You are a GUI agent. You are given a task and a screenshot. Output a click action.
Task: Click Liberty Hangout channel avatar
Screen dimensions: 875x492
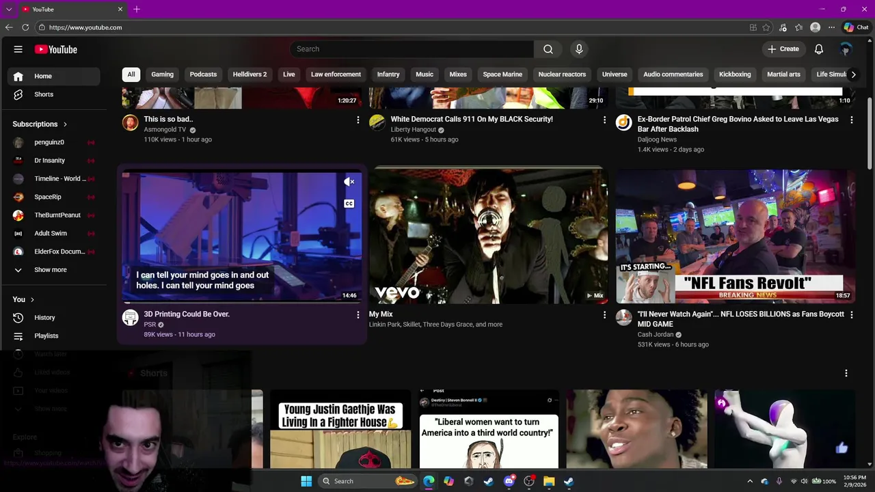pyautogui.click(x=377, y=122)
